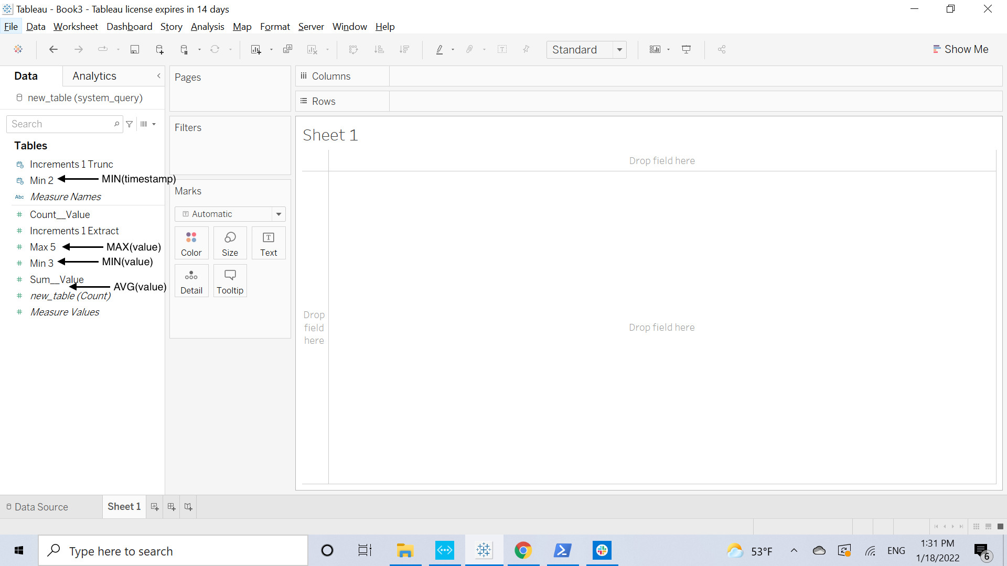Click the New Worksheet toolbar icon

pyautogui.click(x=256, y=49)
